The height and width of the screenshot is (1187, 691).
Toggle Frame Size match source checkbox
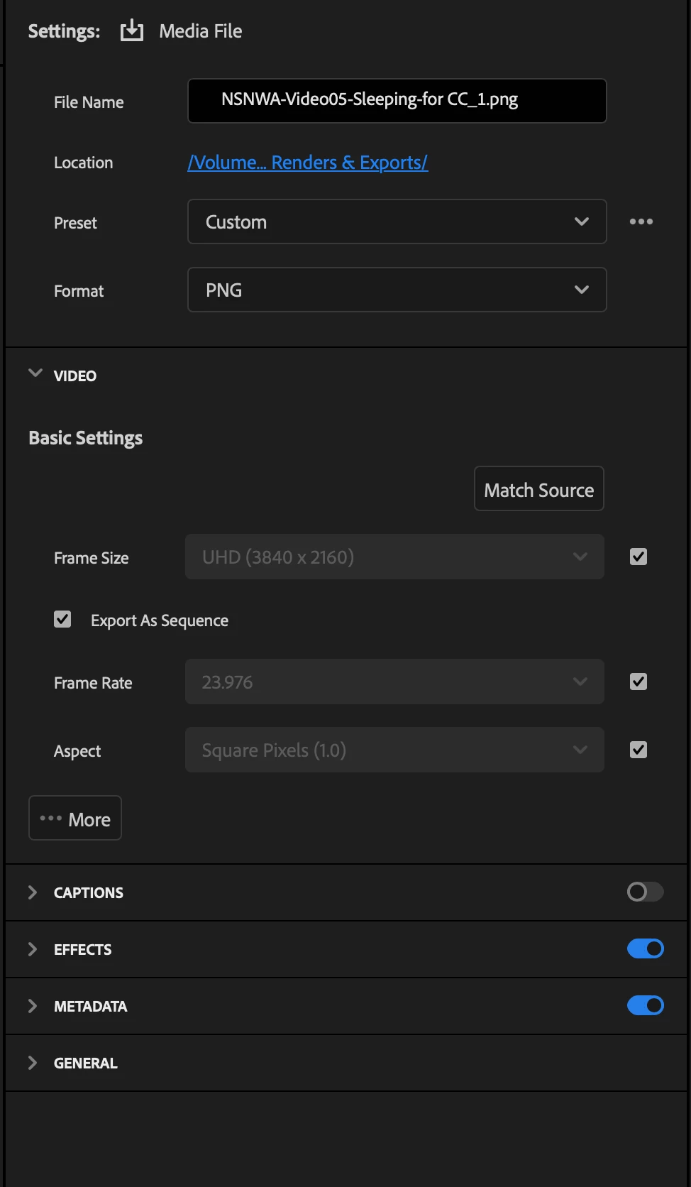[639, 557]
